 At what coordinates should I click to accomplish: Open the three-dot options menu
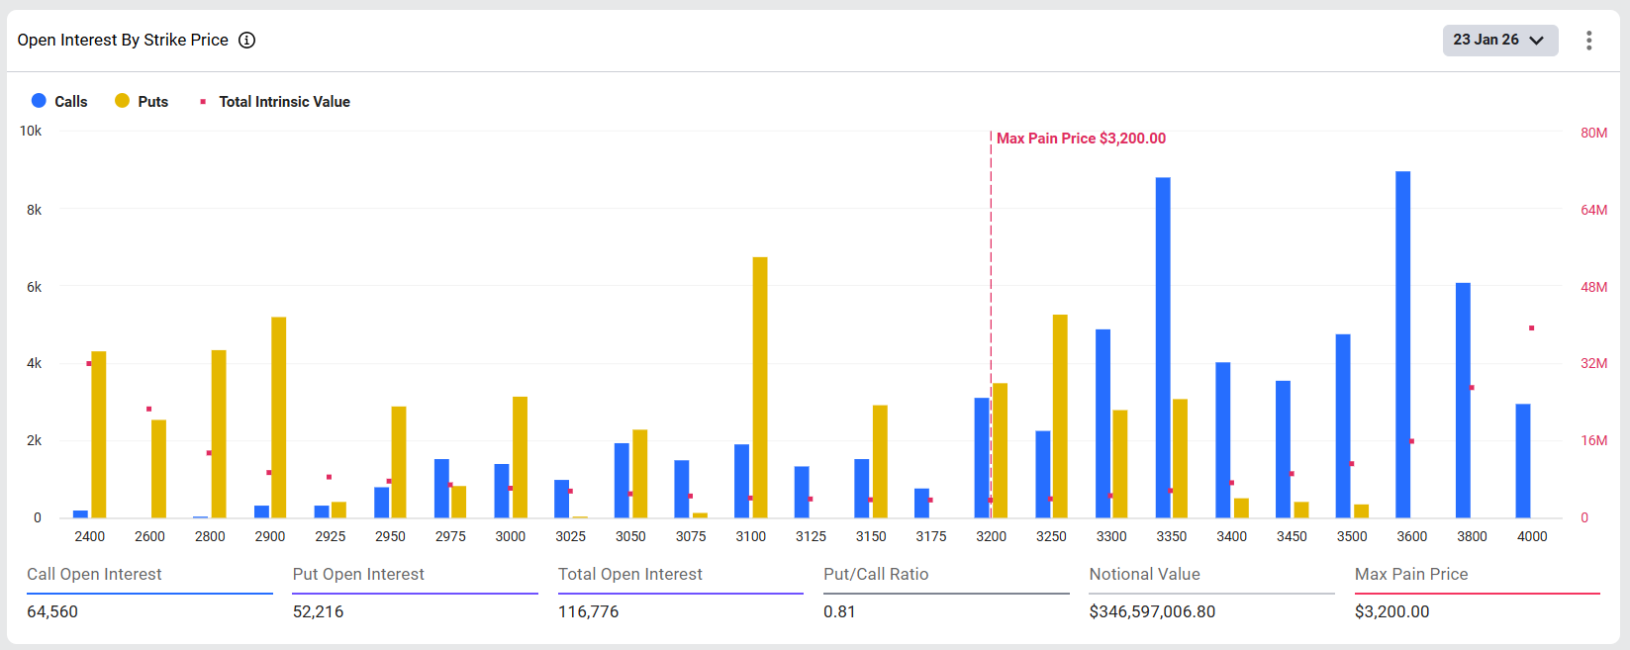click(x=1588, y=41)
